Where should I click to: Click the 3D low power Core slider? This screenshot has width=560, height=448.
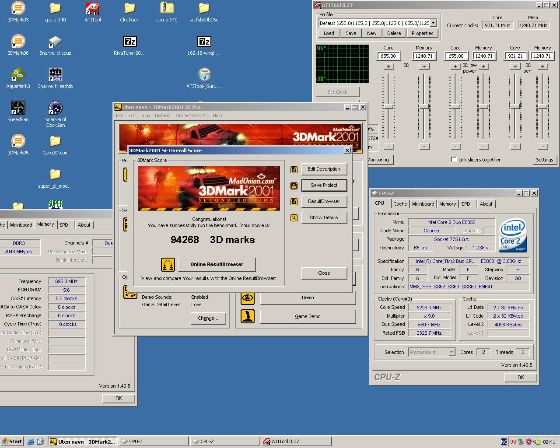click(455, 107)
